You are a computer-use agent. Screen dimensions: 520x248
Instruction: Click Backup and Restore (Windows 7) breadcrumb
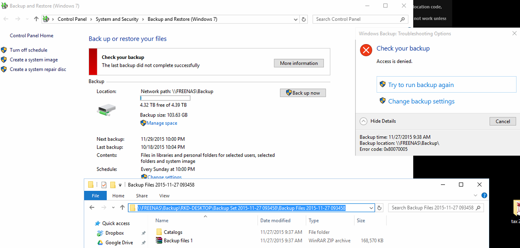point(182,19)
